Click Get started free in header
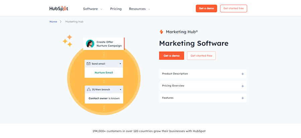 [x=233, y=8]
